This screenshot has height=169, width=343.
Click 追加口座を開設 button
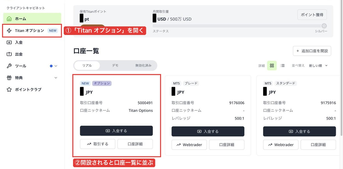pyautogui.click(x=312, y=51)
